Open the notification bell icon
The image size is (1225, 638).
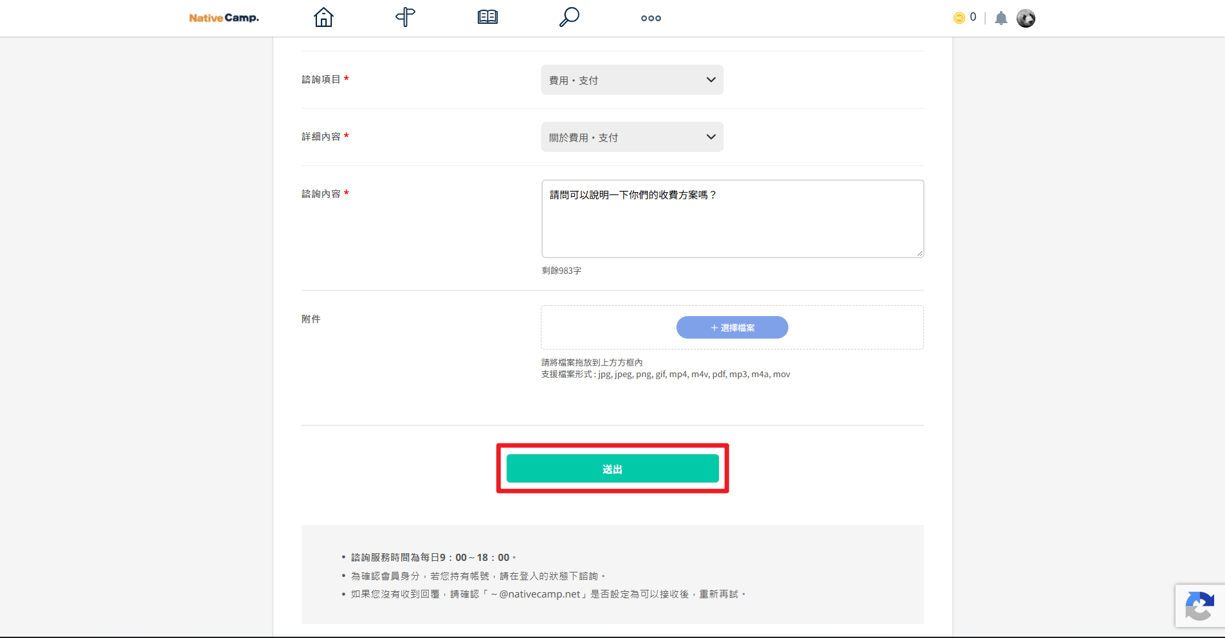(1001, 18)
